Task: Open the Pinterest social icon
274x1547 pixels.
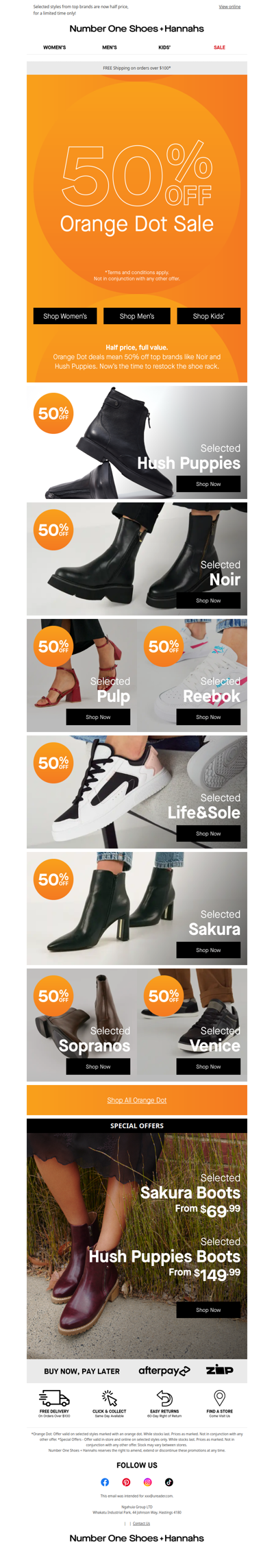Action: [126, 1482]
